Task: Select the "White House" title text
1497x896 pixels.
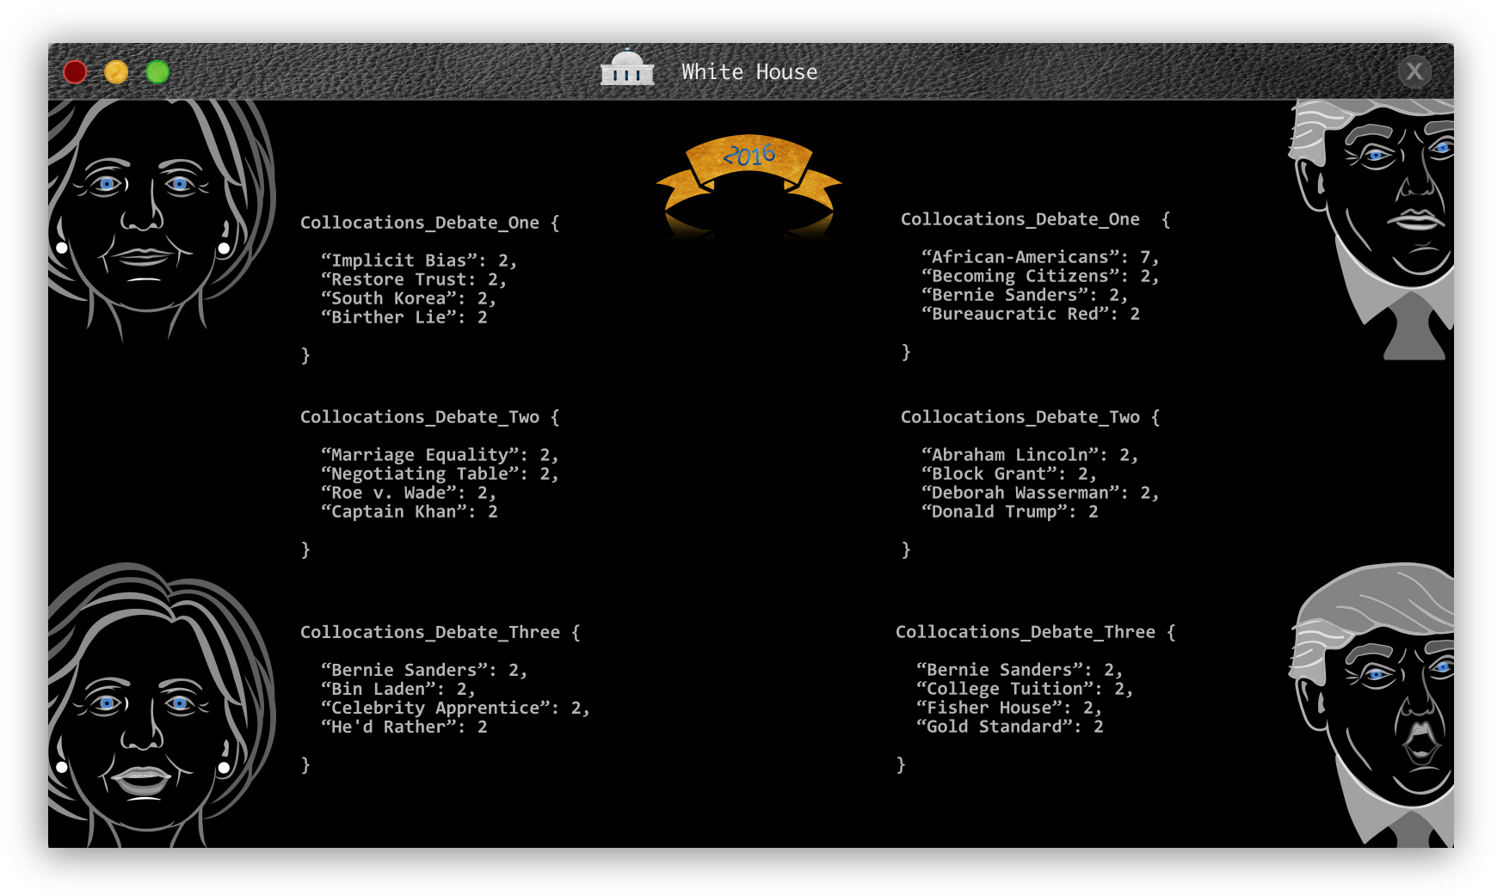Action: [x=749, y=72]
